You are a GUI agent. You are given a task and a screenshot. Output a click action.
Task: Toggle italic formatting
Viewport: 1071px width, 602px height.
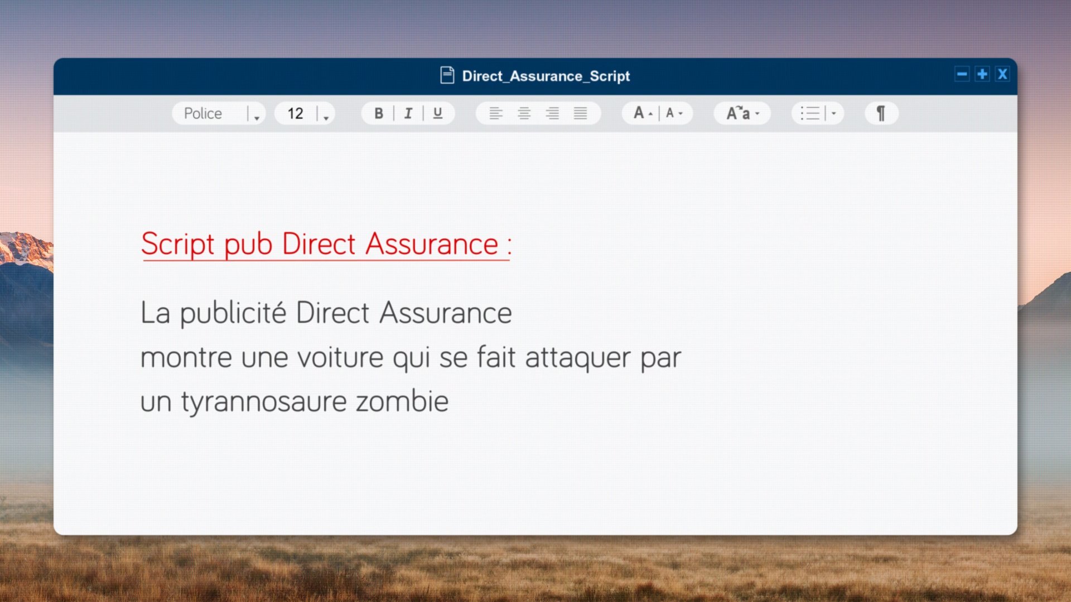tap(408, 114)
